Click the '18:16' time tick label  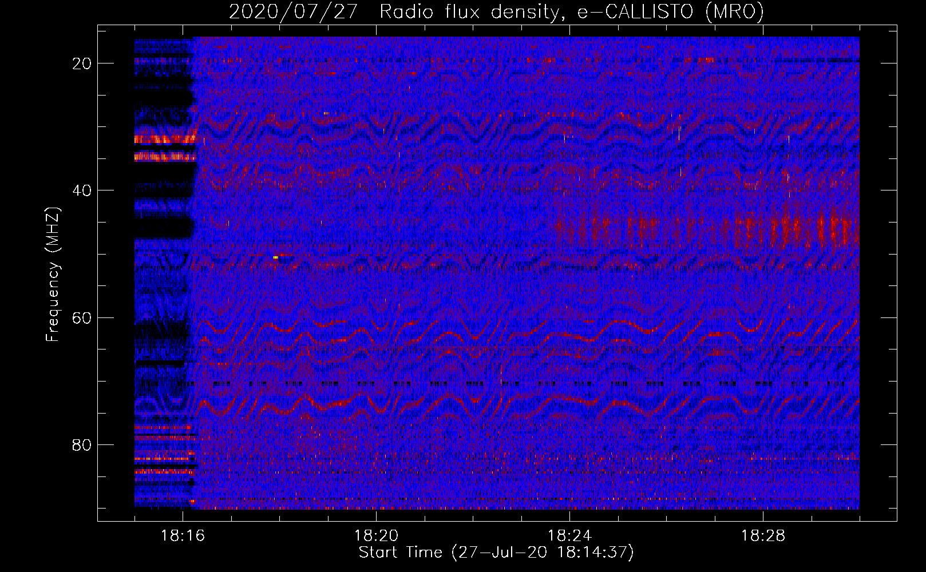(183, 536)
